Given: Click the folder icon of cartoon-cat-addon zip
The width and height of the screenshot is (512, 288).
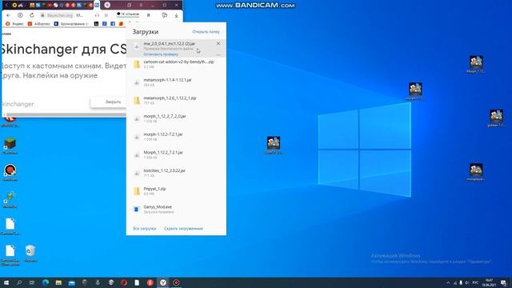Looking at the screenshot, I should (137, 64).
